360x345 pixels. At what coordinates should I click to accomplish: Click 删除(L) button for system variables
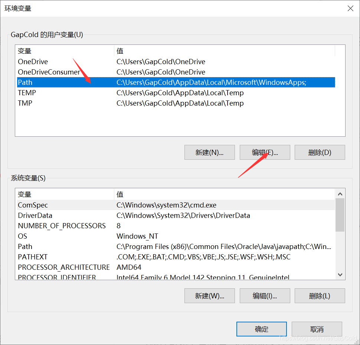click(x=320, y=296)
